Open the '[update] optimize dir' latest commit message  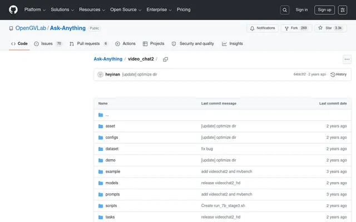[x=140, y=74]
